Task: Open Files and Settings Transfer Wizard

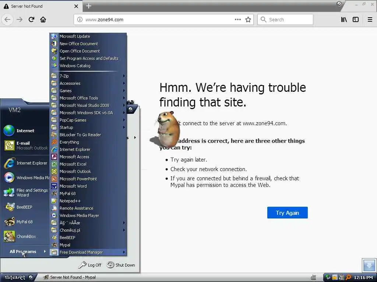Action: tap(25, 192)
